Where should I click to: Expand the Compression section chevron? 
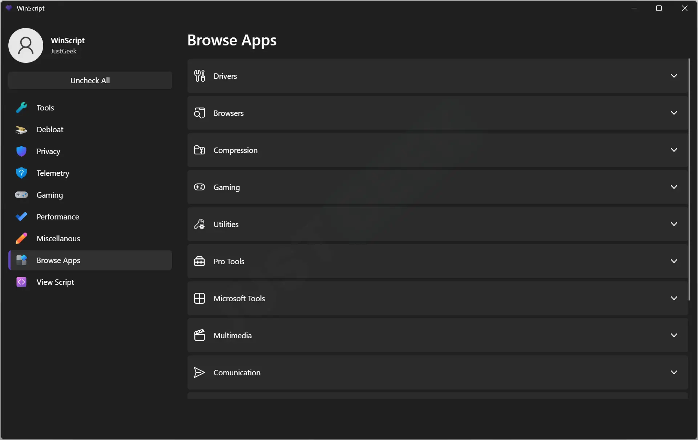click(x=674, y=150)
